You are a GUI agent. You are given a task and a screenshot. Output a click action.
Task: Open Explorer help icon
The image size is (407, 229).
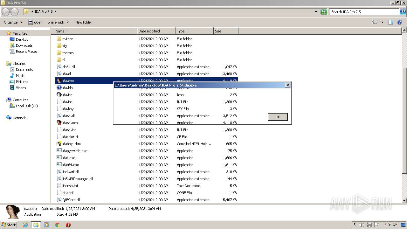(400, 22)
